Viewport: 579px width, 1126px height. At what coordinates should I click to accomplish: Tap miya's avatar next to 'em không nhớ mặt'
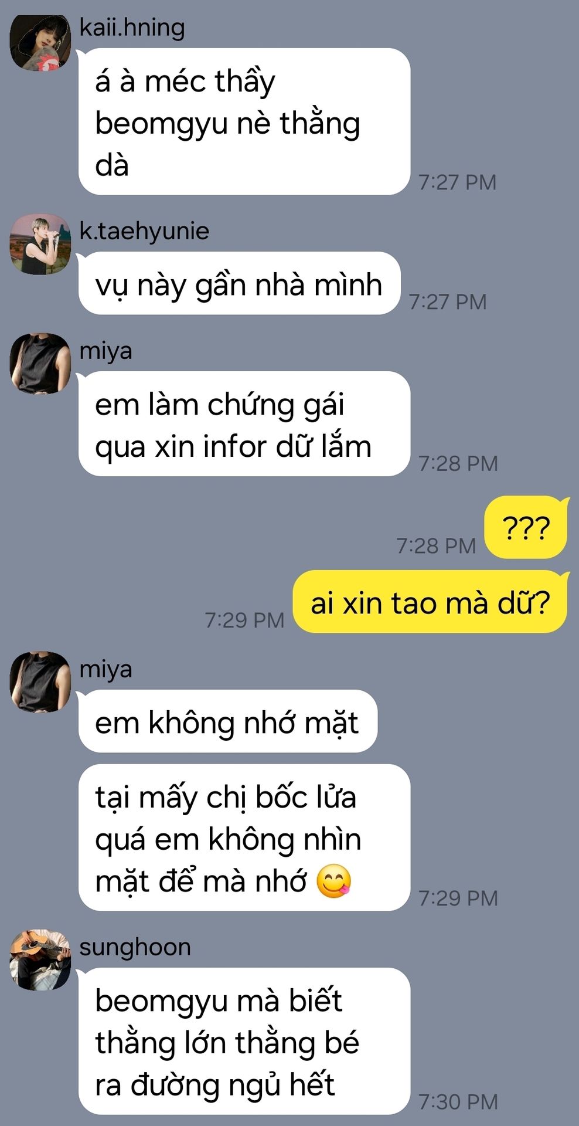pos(40,682)
